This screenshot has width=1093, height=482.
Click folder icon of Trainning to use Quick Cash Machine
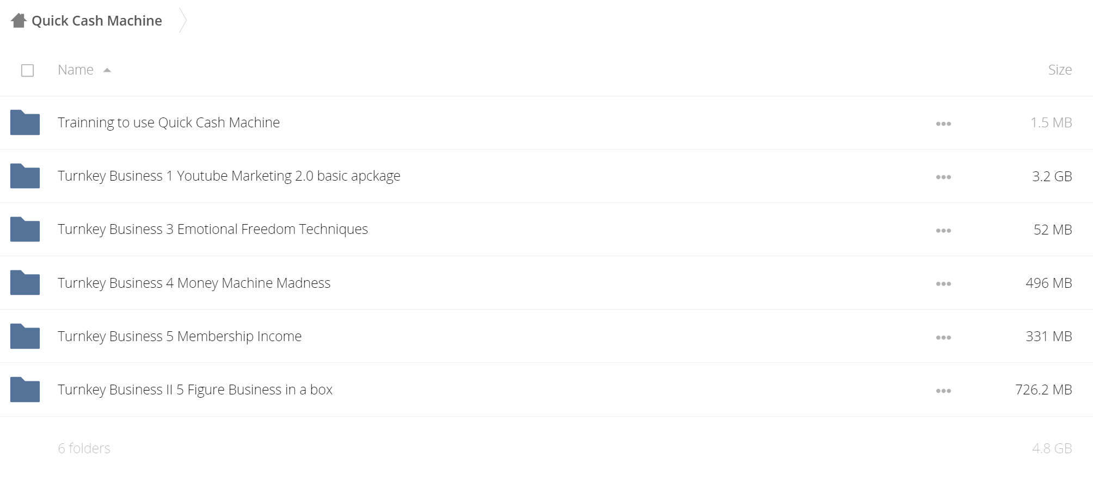(x=25, y=122)
